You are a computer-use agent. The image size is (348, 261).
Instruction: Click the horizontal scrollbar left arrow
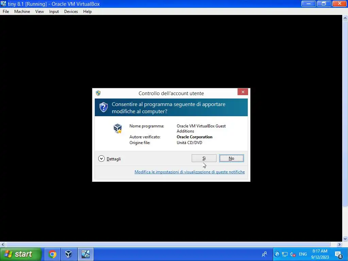[3, 245]
